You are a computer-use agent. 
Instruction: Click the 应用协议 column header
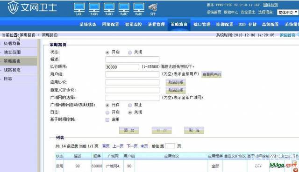pyautogui.click(x=171, y=156)
